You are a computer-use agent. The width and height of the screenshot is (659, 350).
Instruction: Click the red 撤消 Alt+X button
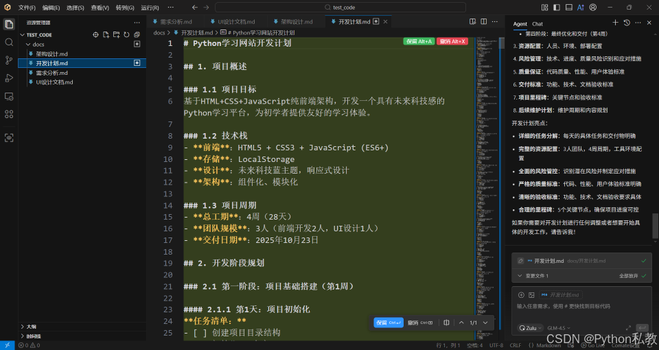point(452,41)
